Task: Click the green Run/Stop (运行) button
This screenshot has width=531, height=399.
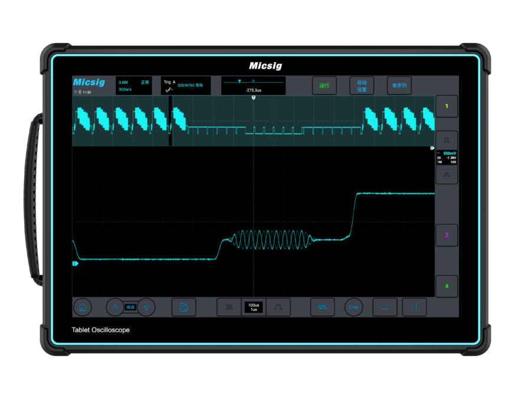Action: coord(324,86)
